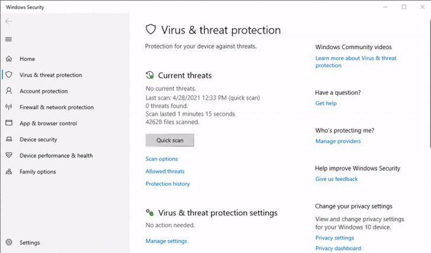Click the Virus & threat protection shield icon

[x=8, y=75]
